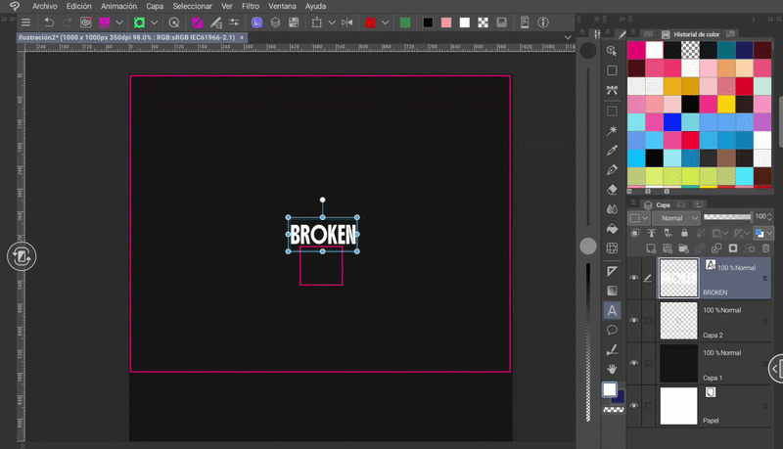This screenshot has height=449, width=783.
Task: Open the Filtro menu
Action: click(251, 6)
